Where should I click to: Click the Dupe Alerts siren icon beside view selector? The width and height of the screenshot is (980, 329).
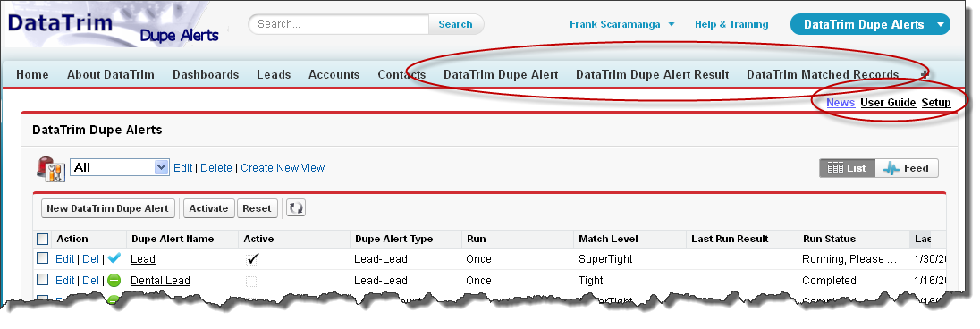[x=51, y=169]
